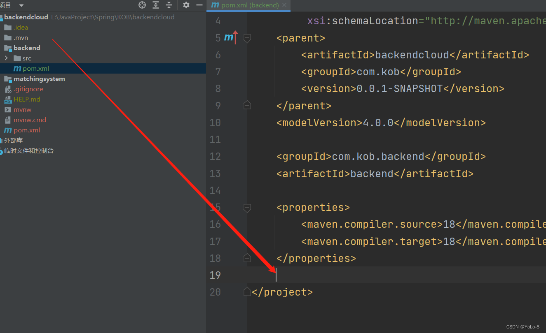Collapse the parent tag fold marker
The width and height of the screenshot is (546, 333).
click(247, 38)
